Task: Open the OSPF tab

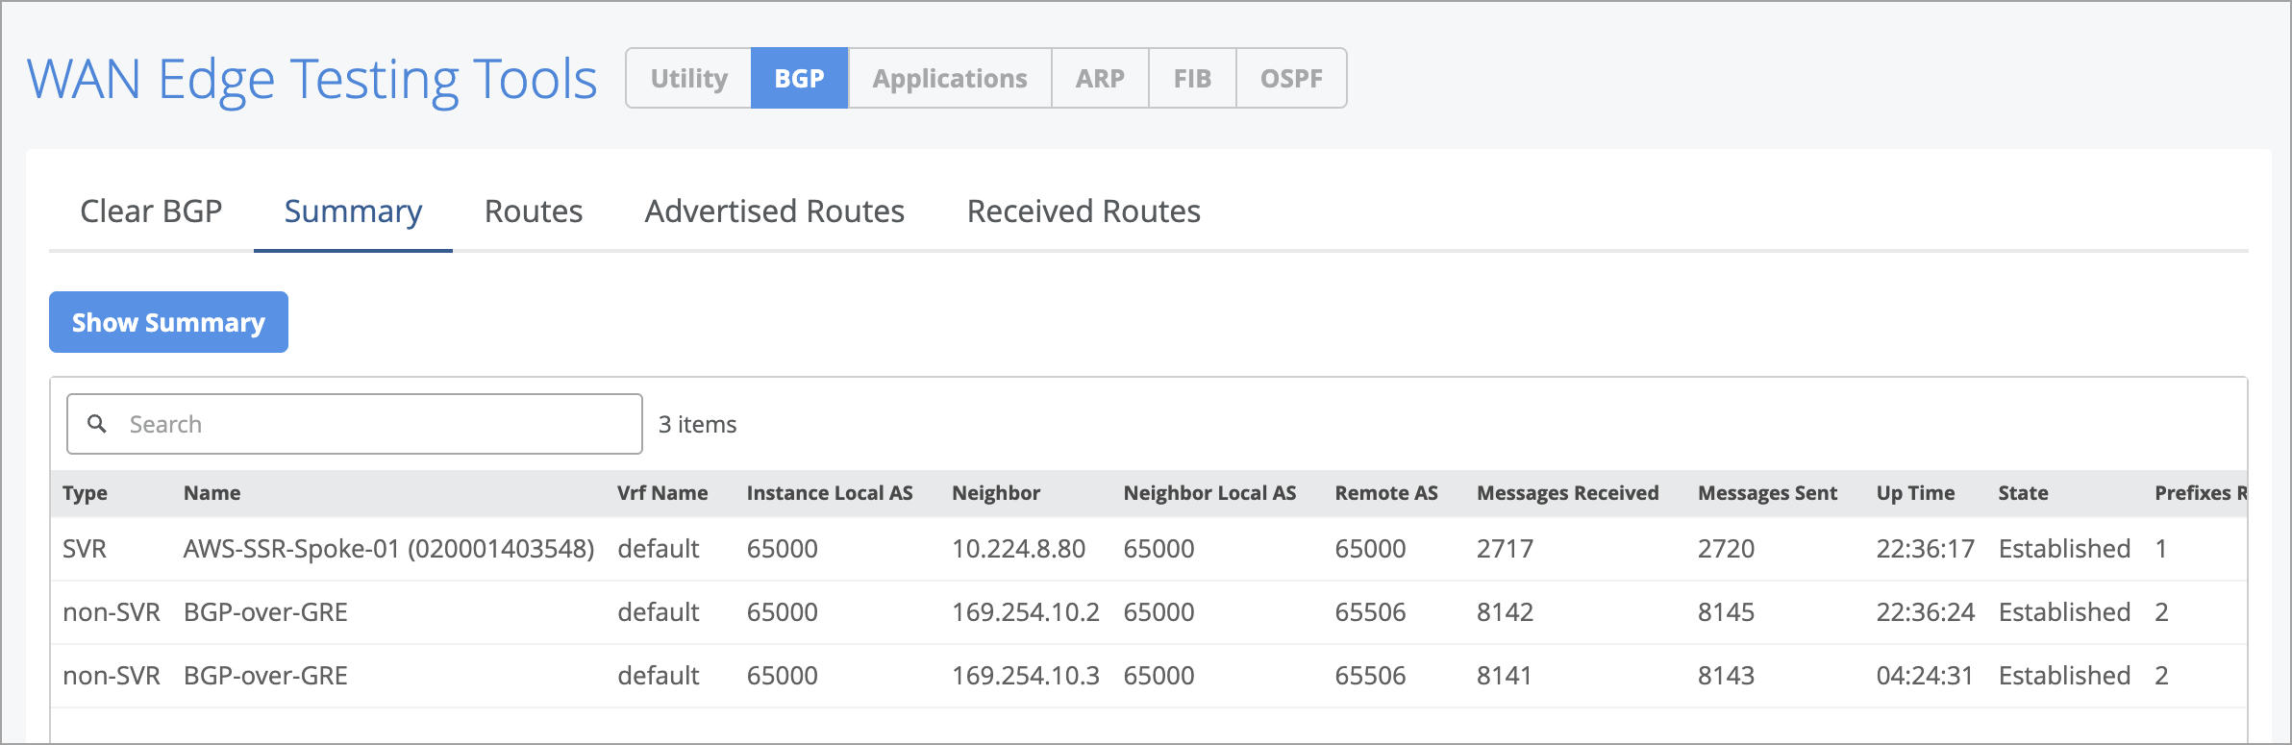Action: click(1291, 79)
